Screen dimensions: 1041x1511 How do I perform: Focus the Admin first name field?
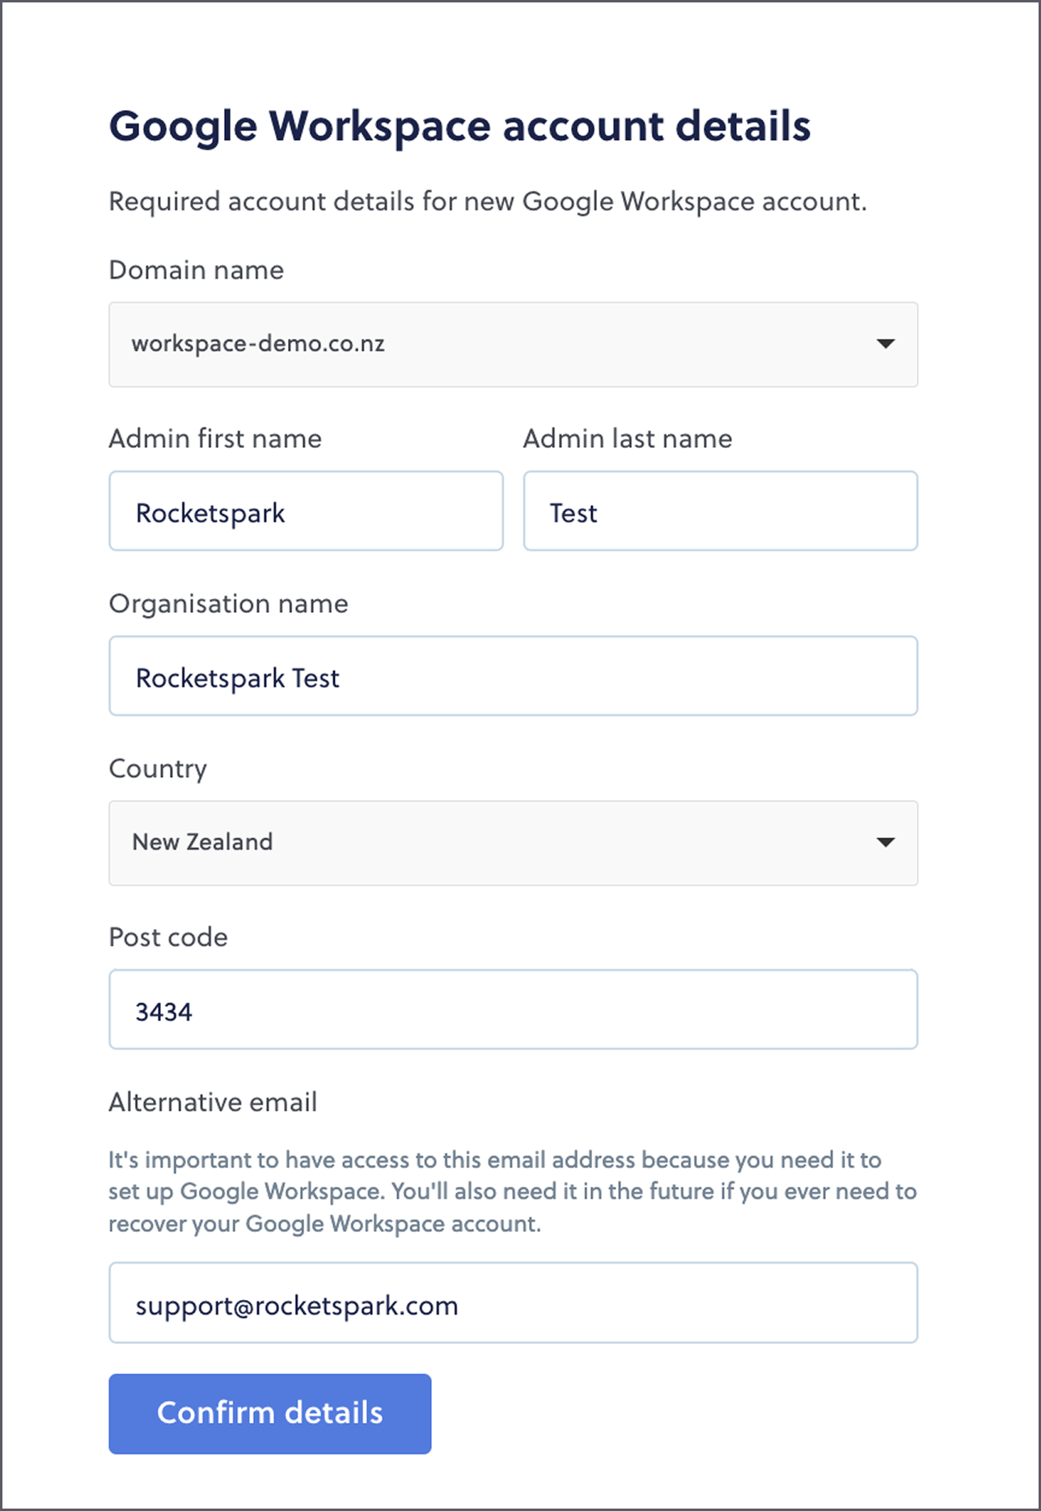(x=306, y=512)
